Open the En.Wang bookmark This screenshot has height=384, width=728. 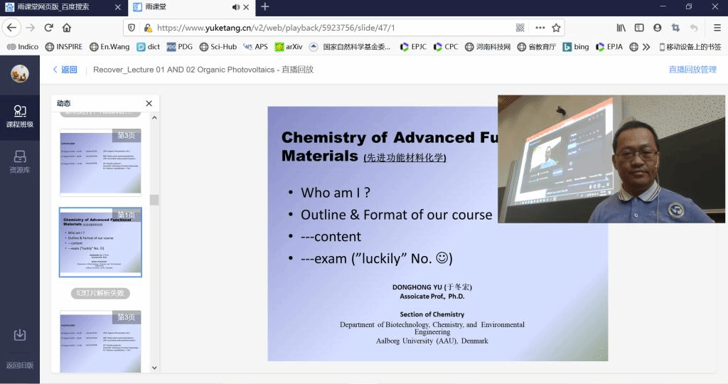coord(109,47)
